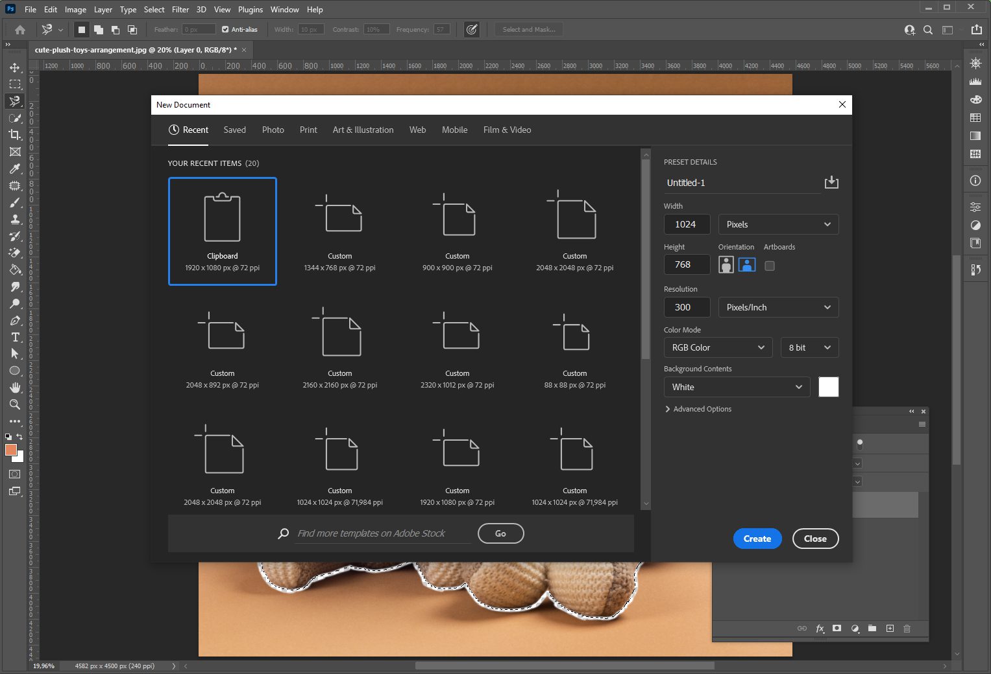Screen dimensions: 991x674
Task: Click the Create button
Action: pos(757,539)
